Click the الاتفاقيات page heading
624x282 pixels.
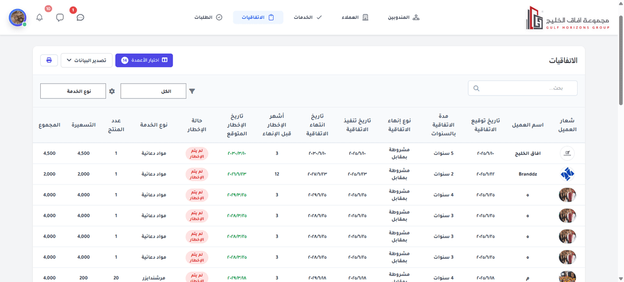point(563,60)
